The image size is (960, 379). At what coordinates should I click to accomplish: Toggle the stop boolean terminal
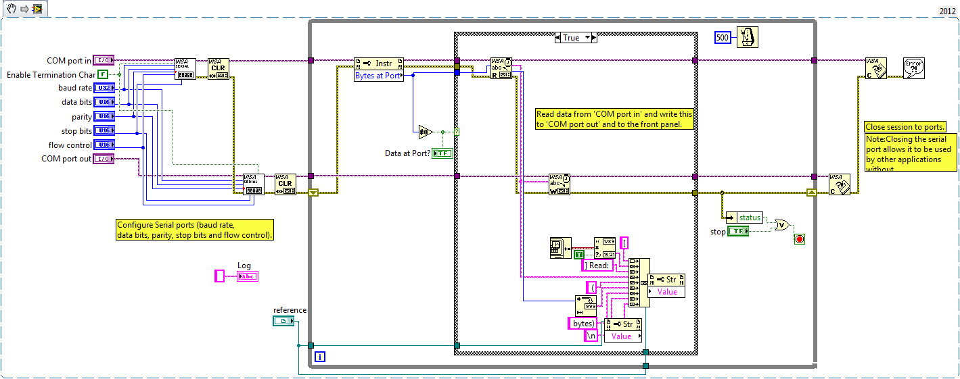click(x=737, y=232)
